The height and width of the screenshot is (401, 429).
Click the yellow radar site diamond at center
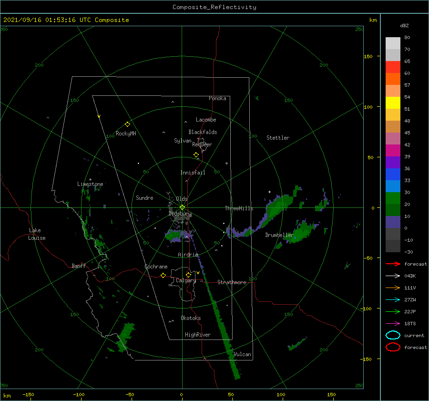pyautogui.click(x=182, y=207)
